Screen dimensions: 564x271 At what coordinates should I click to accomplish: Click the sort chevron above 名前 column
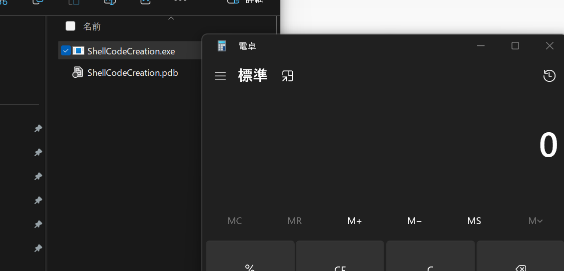[171, 18]
